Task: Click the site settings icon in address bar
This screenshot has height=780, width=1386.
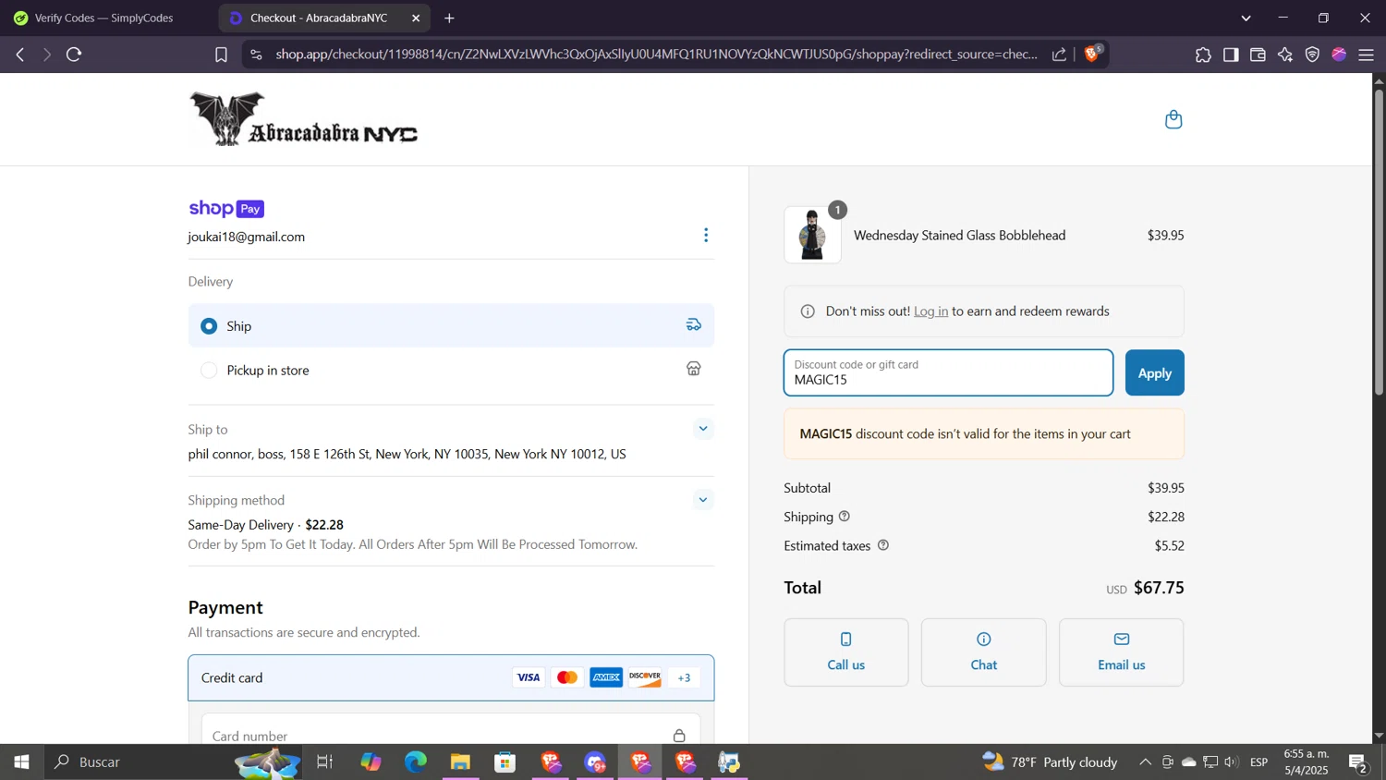Action: [256, 55]
